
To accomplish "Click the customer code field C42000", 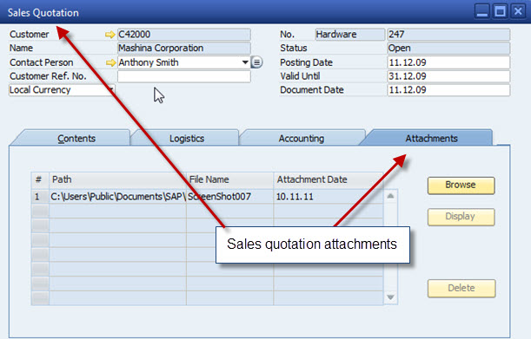I will pyautogui.click(x=184, y=35).
